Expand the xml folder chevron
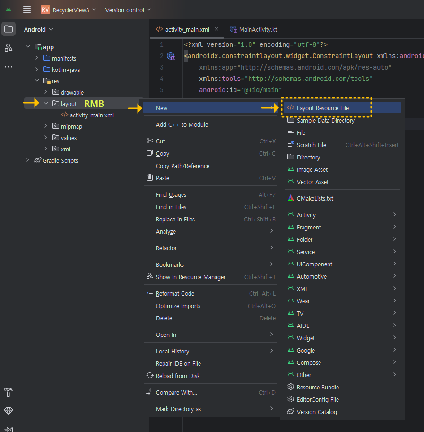The image size is (424, 432). point(46,149)
